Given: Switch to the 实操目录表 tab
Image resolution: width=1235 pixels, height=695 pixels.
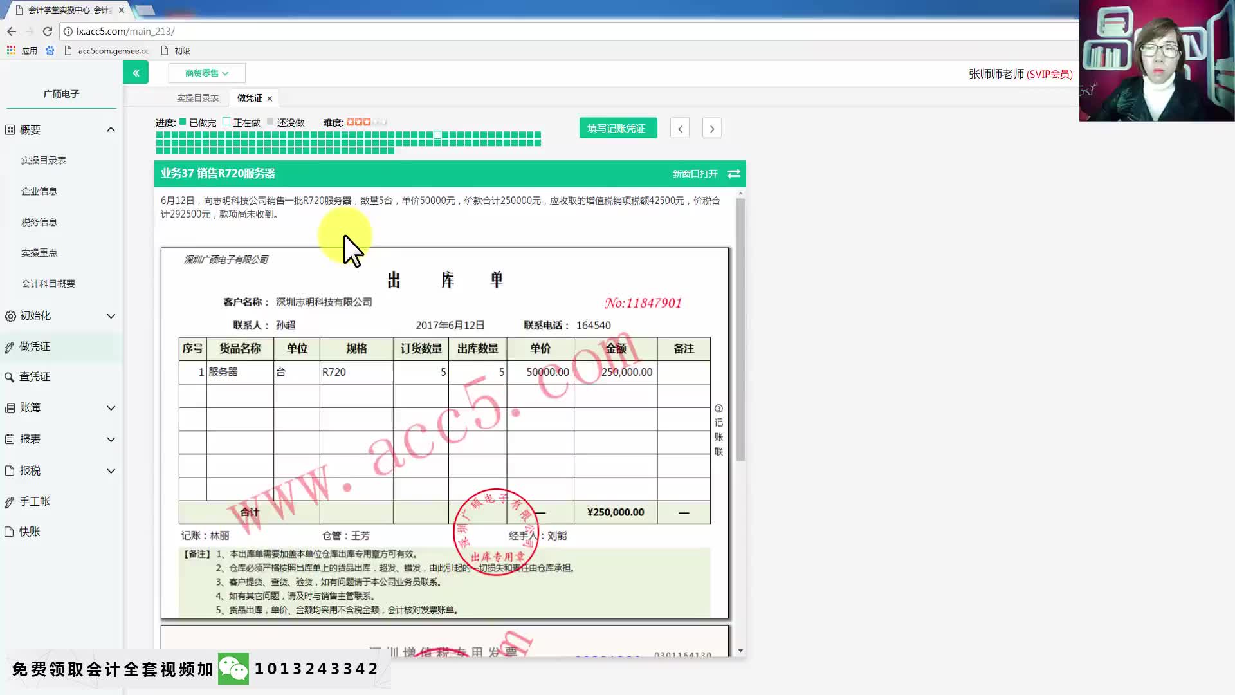Looking at the screenshot, I should [x=197, y=98].
